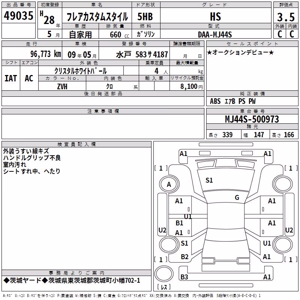
Task: Select inspector note 外装うすい線キズ
Action: point(26,151)
